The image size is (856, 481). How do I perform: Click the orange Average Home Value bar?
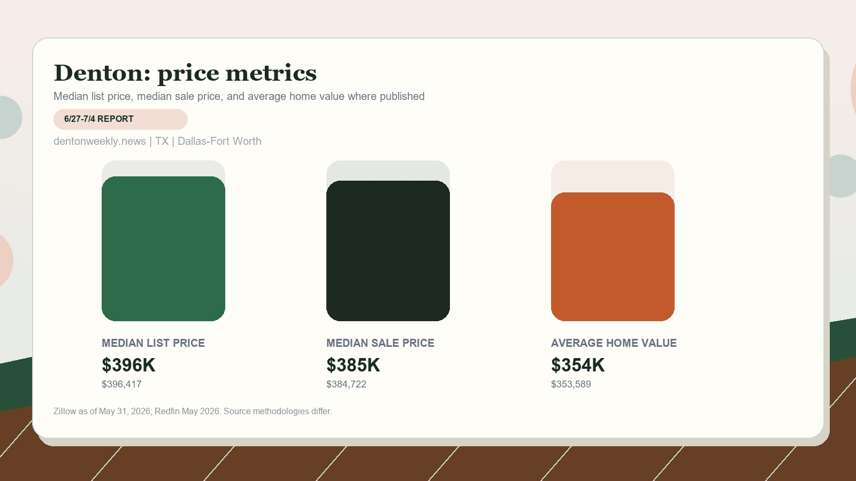pyautogui.click(x=613, y=257)
